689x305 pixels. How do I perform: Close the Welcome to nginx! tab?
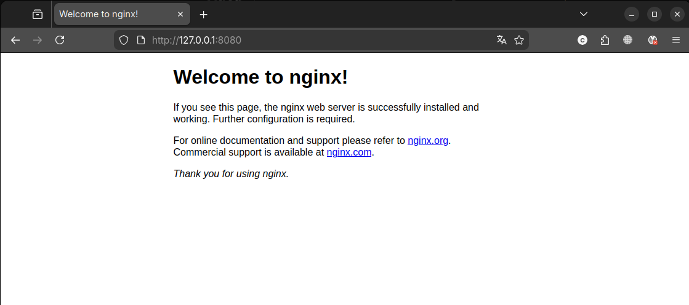click(180, 14)
